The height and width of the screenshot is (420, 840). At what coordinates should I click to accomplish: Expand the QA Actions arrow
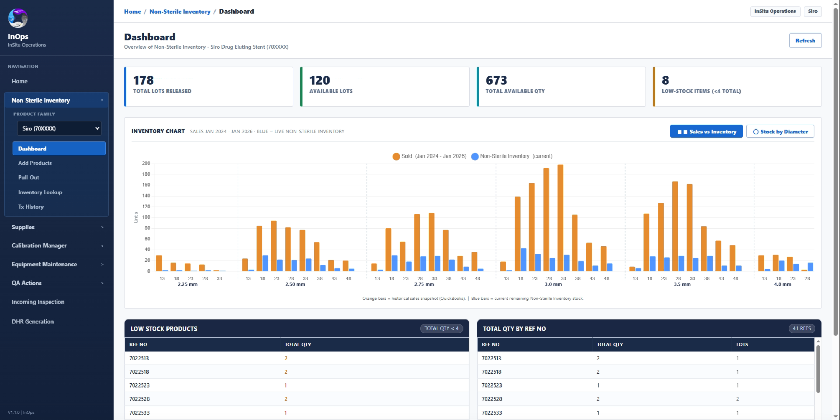[102, 283]
